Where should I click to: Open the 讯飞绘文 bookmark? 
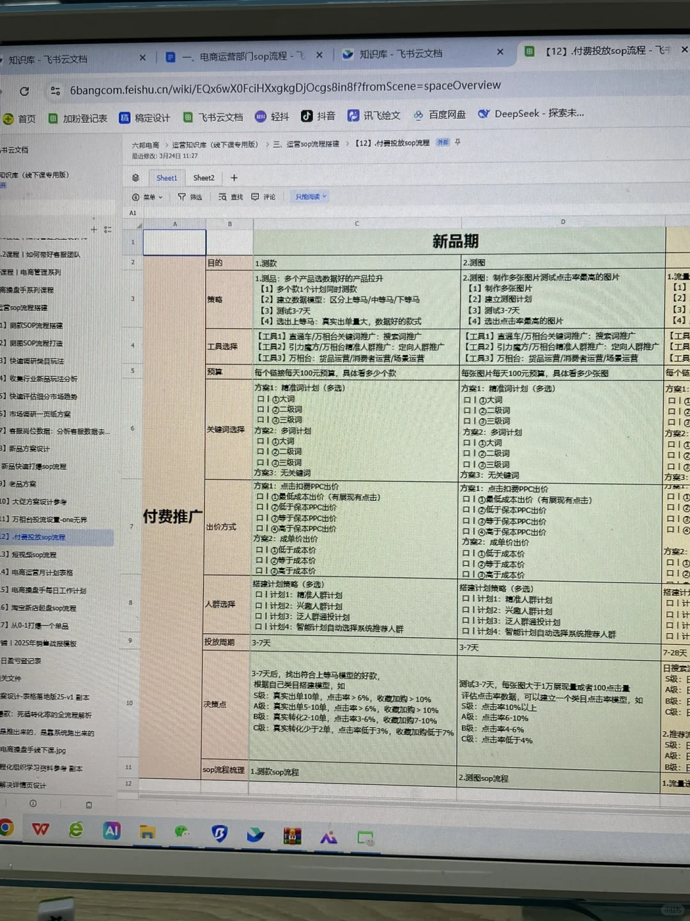click(374, 115)
